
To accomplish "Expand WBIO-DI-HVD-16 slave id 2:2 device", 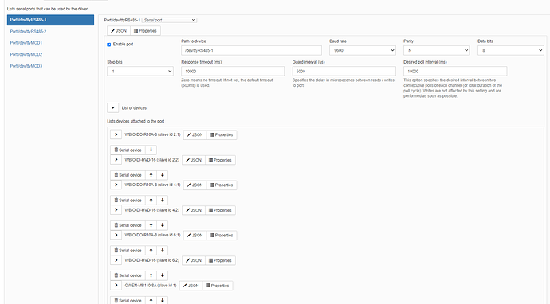I will [x=116, y=160].
